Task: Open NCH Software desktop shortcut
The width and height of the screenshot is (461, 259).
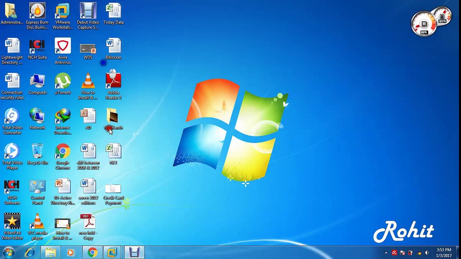Action: [12, 192]
